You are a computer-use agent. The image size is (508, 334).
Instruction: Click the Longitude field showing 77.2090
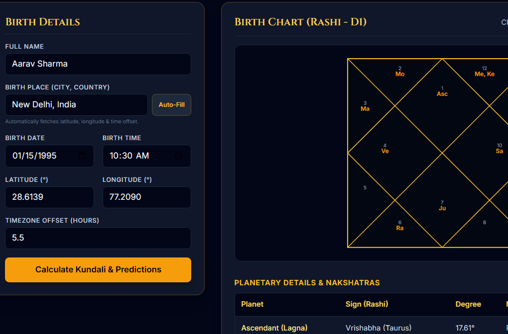[x=147, y=197]
